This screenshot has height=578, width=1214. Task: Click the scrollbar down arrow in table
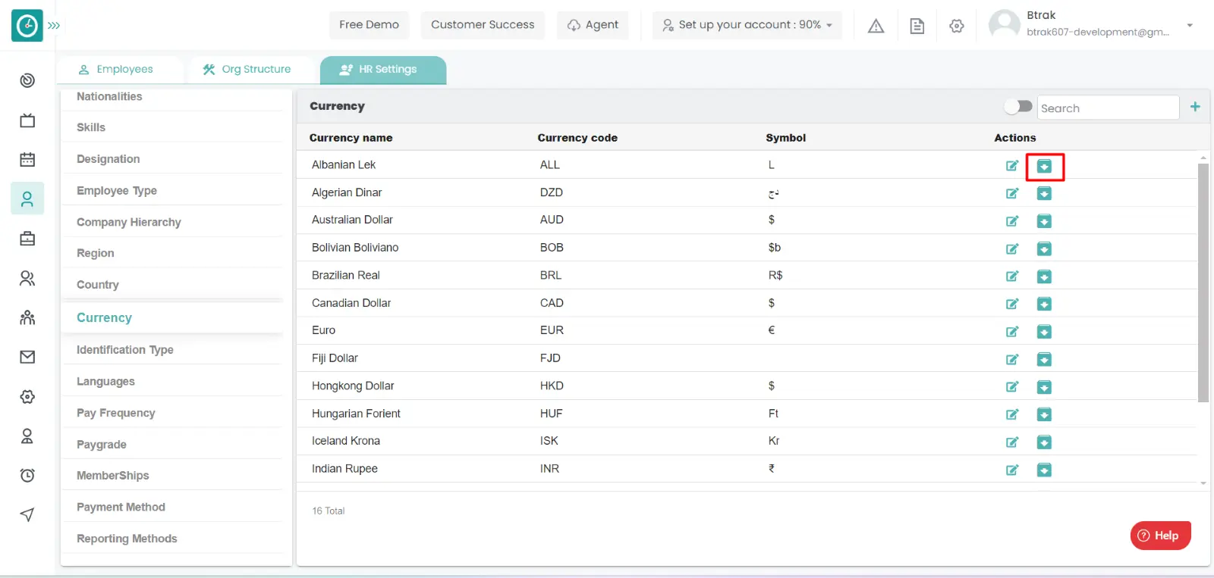1203,483
